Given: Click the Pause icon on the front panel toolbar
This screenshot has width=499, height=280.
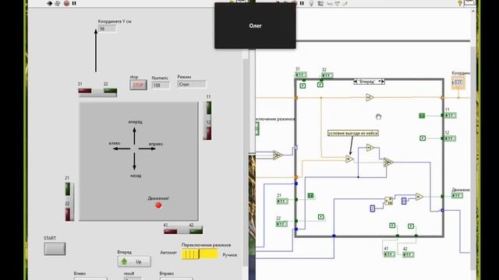Looking at the screenshot, I should pos(74,3).
